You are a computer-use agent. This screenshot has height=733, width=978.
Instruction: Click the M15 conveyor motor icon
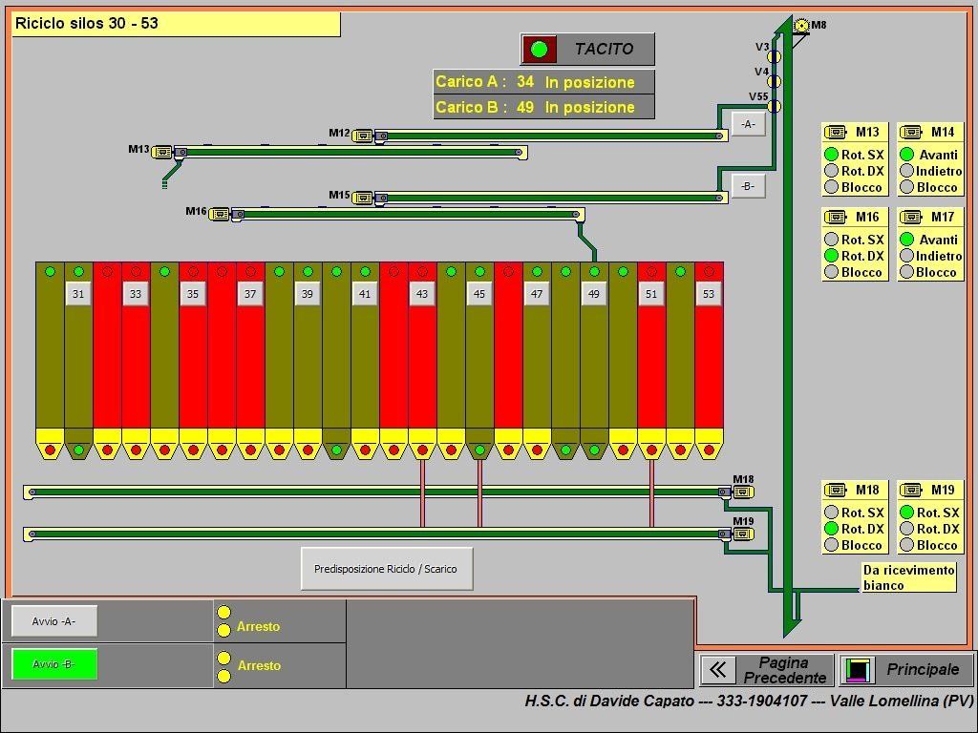[x=363, y=199]
